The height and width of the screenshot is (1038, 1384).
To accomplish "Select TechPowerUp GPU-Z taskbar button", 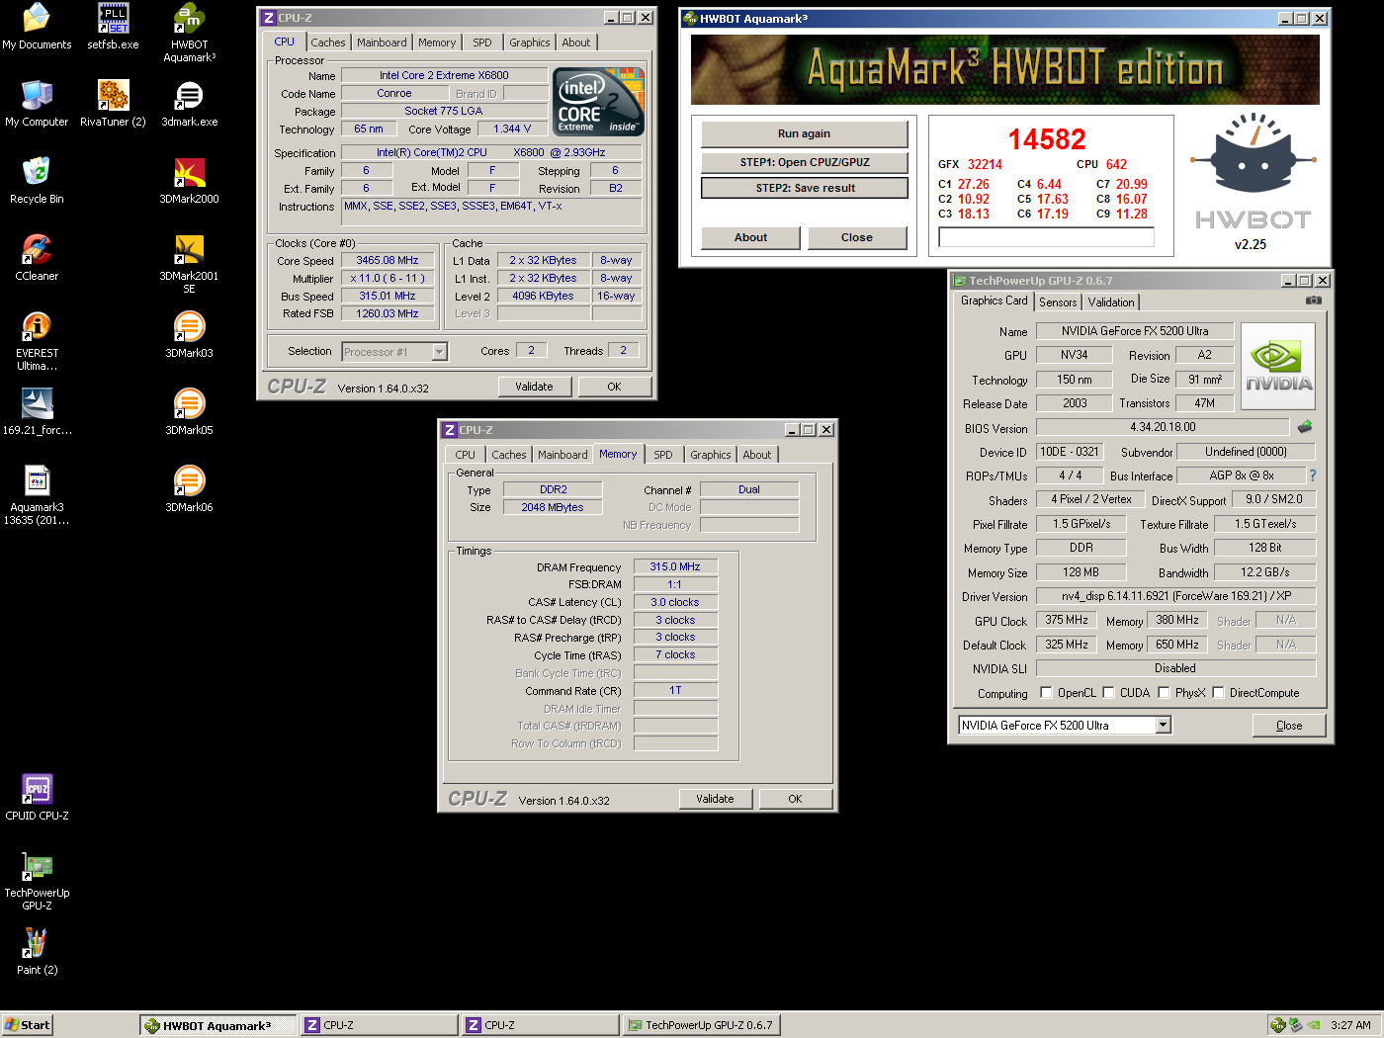I will (x=701, y=1025).
